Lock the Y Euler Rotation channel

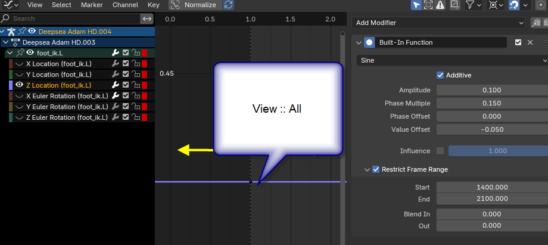[x=136, y=107]
